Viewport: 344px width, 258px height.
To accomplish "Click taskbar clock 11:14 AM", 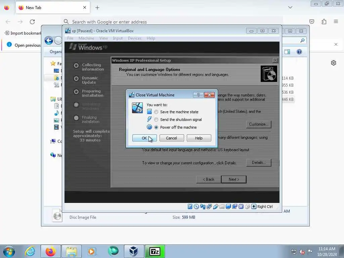I will coord(327,252).
